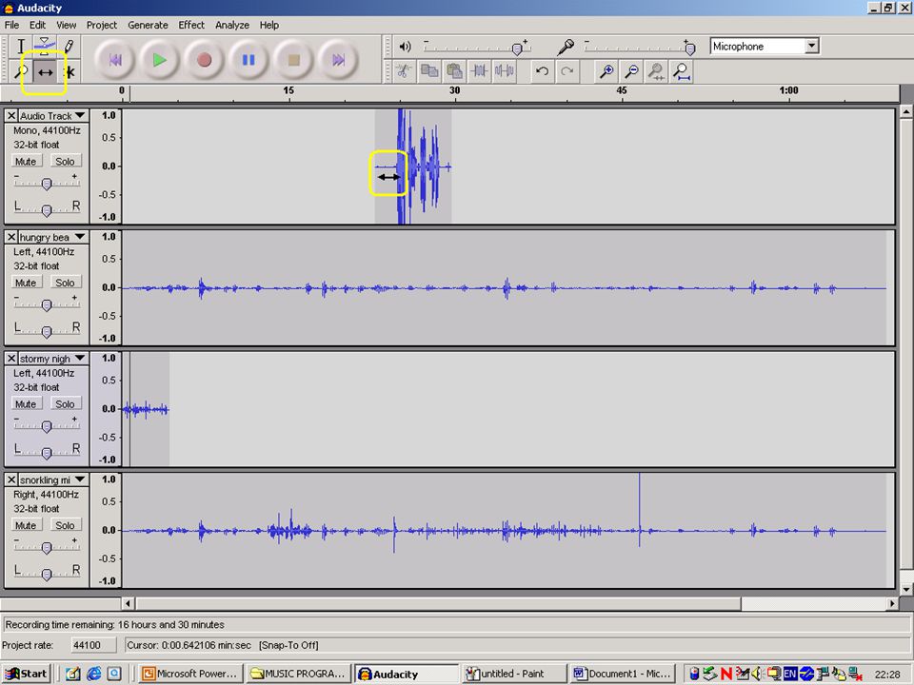Click Fit Selection in window icon
The height and width of the screenshot is (685, 914).
point(656,71)
